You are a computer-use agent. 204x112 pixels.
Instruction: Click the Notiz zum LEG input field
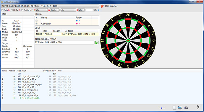point(64,42)
